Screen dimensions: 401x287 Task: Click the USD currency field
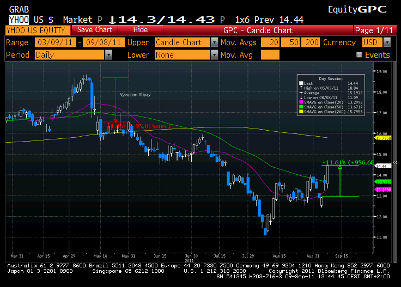click(x=372, y=42)
